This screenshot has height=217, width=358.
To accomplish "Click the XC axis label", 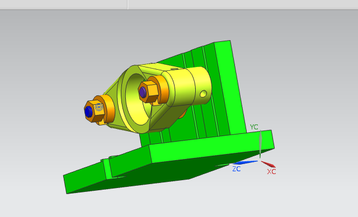I will pos(271,172).
